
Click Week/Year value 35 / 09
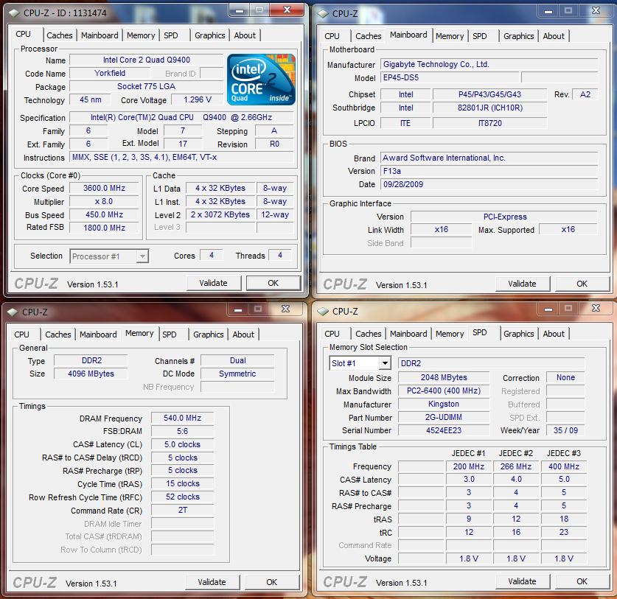(x=565, y=430)
